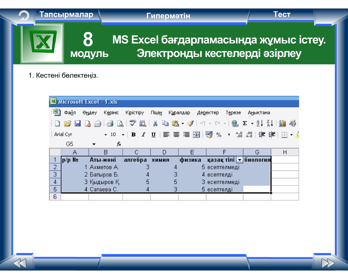Expand the Borders dropdown arrow

click(291, 135)
